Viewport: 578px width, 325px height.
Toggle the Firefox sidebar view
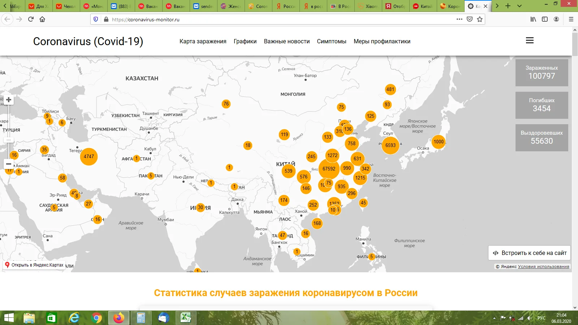pos(545,19)
